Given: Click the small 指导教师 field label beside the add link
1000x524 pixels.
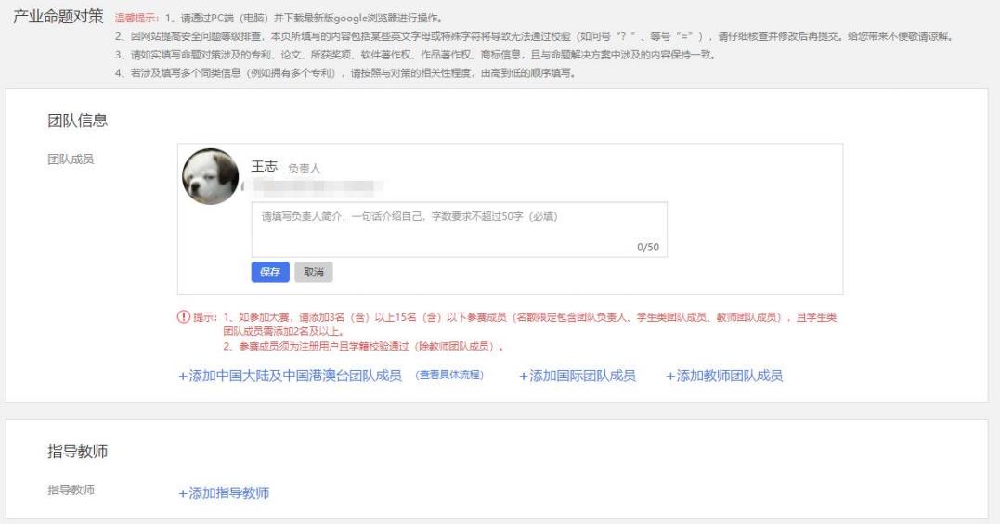Looking at the screenshot, I should coord(71,490).
